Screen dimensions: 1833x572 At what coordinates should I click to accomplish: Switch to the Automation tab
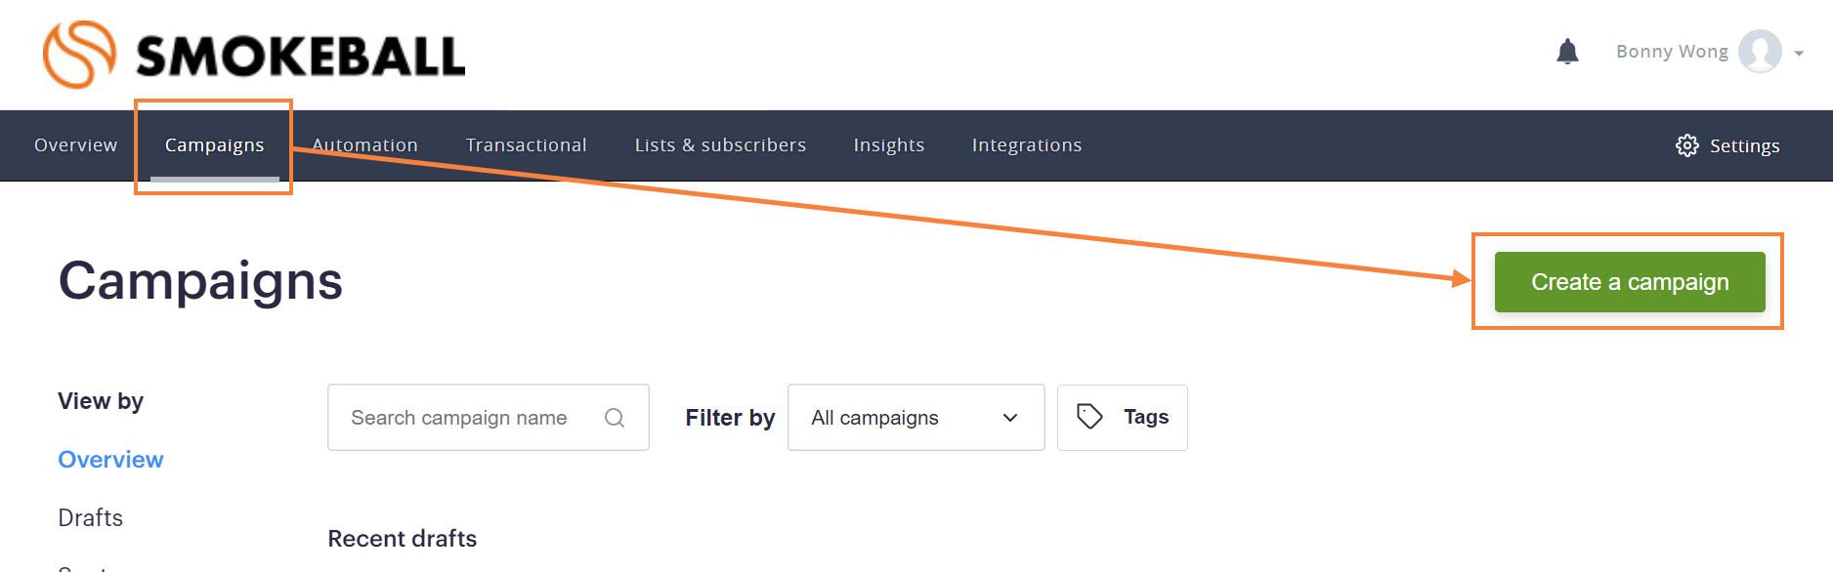pyautogui.click(x=364, y=145)
